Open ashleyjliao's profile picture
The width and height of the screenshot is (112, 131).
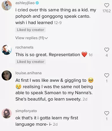[7, 5]
